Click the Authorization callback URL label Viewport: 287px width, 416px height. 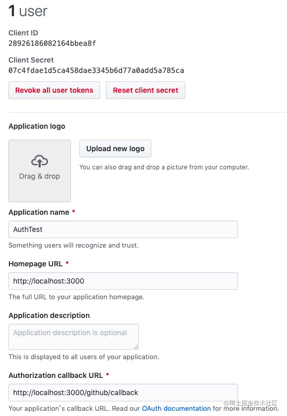click(x=56, y=375)
